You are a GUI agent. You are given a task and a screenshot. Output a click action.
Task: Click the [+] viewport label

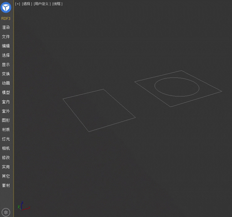18,4
